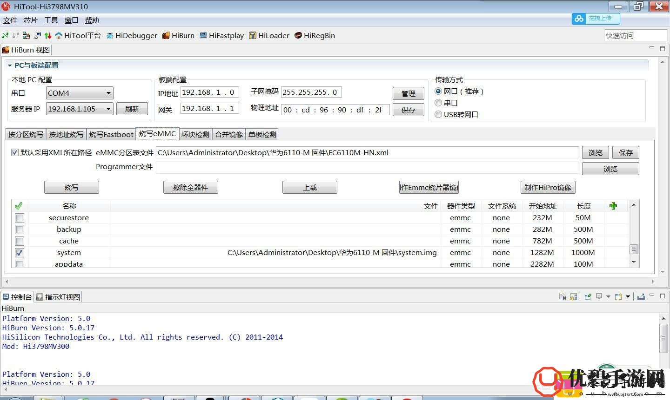Open the COM4 serial port dropdown
Viewport: 670px width, 400px height.
coord(80,93)
